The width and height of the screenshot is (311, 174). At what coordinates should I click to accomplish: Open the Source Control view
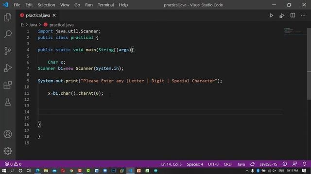8,51
